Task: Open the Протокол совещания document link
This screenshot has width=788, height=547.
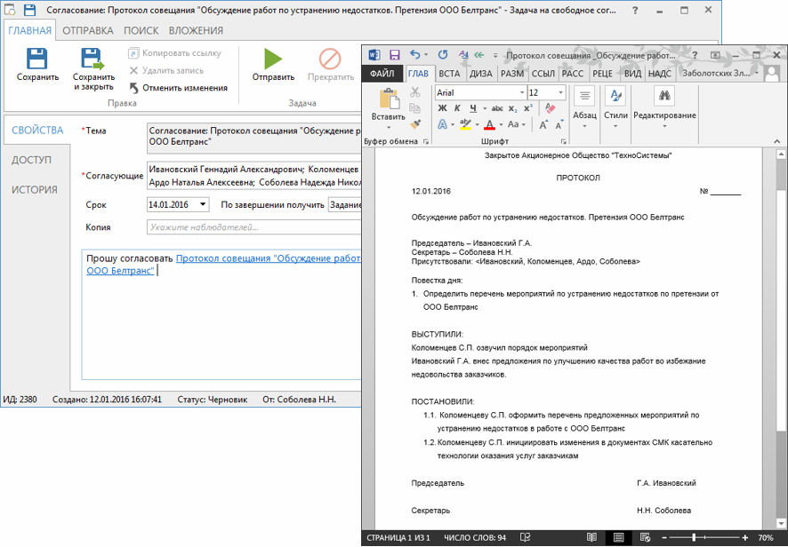Action: pyautogui.click(x=268, y=258)
